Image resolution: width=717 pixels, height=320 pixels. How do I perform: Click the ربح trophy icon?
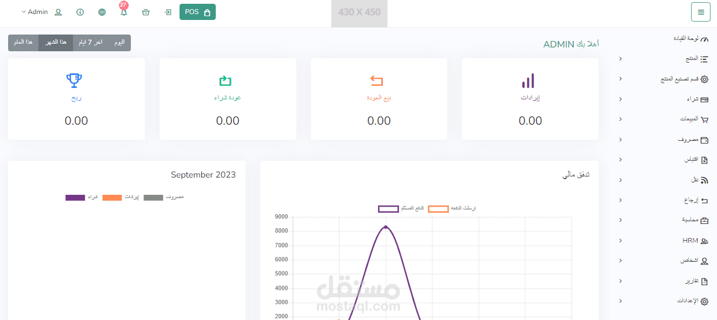[74, 81]
